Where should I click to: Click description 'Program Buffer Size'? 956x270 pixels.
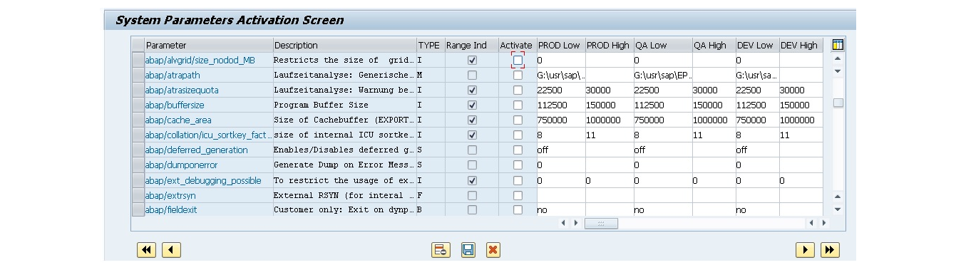pyautogui.click(x=321, y=105)
